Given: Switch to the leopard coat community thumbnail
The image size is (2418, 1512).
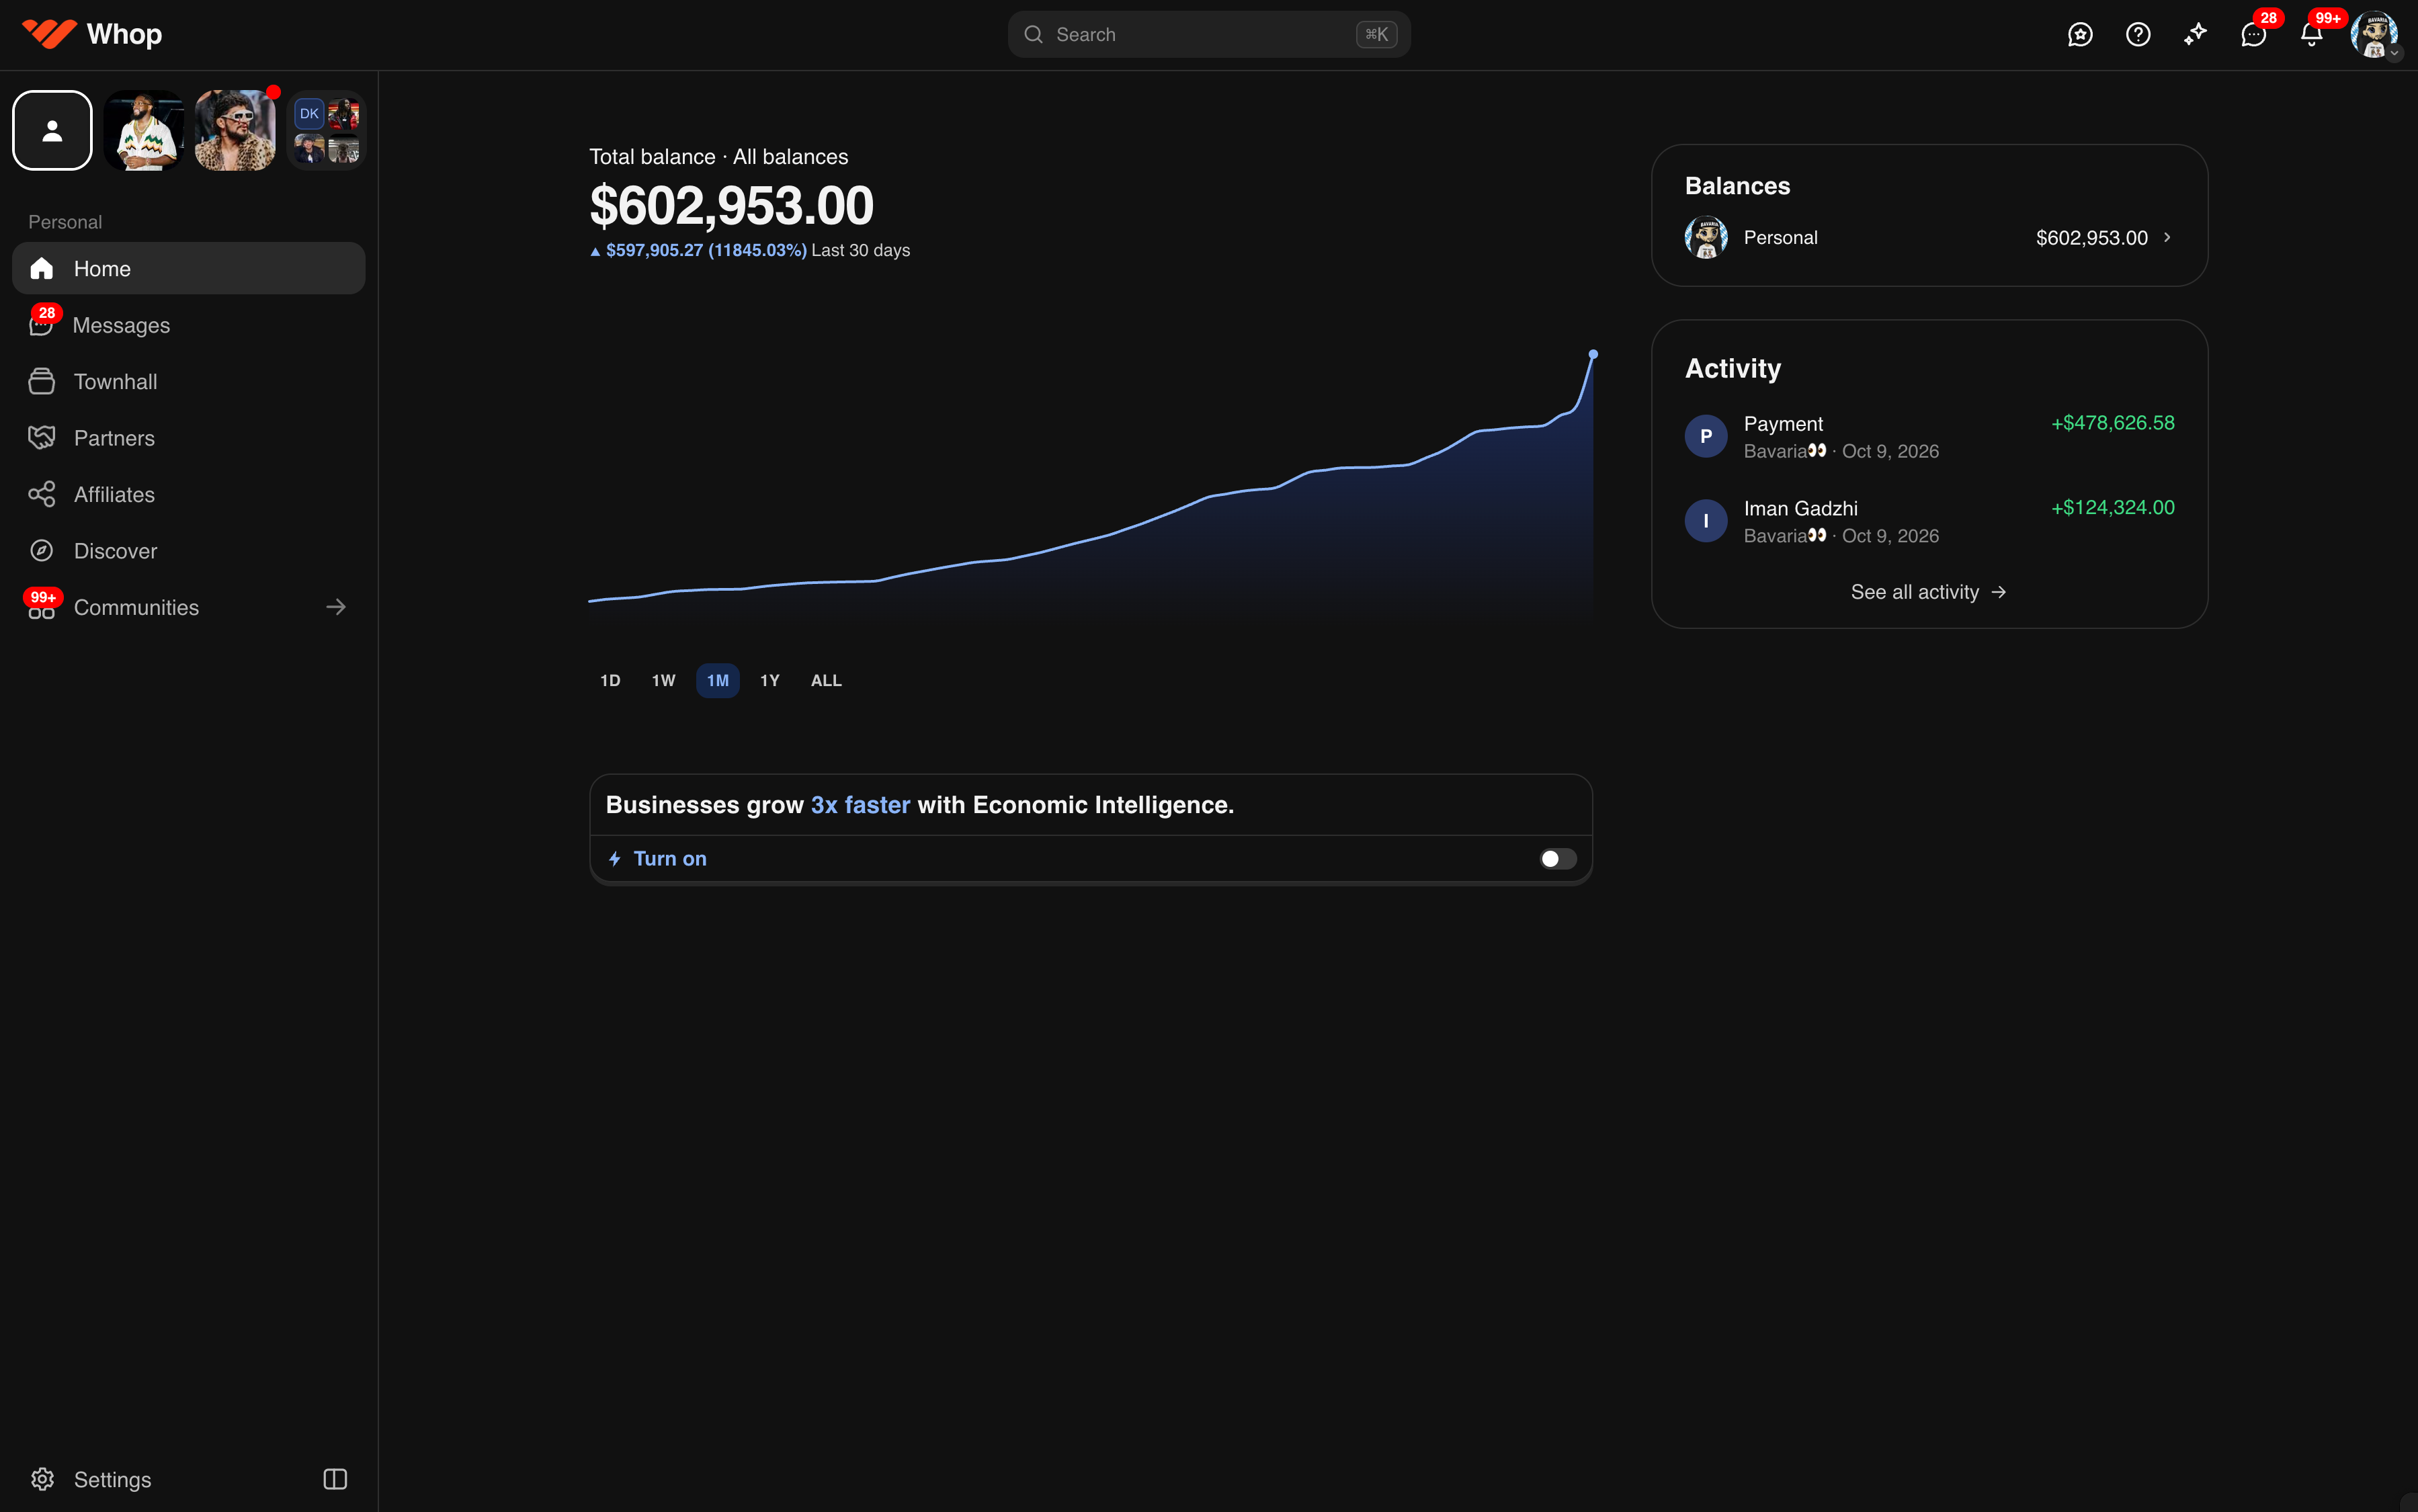Looking at the screenshot, I should 235,130.
